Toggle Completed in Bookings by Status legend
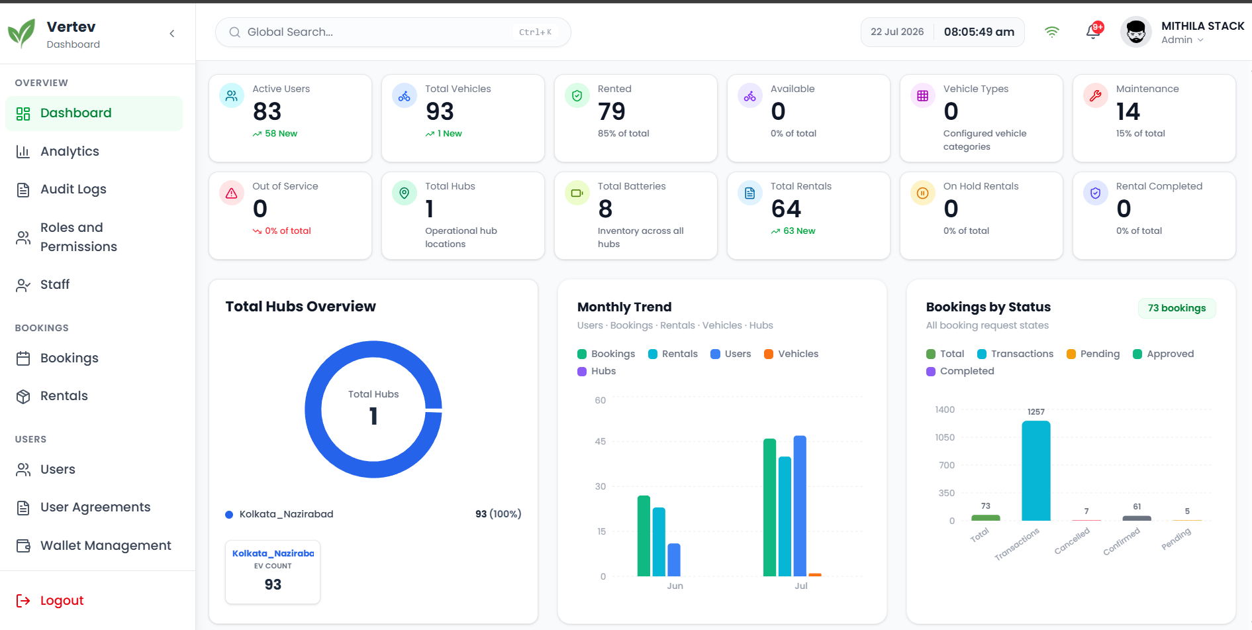Screen dimensions: 1252x630 [x=960, y=371]
